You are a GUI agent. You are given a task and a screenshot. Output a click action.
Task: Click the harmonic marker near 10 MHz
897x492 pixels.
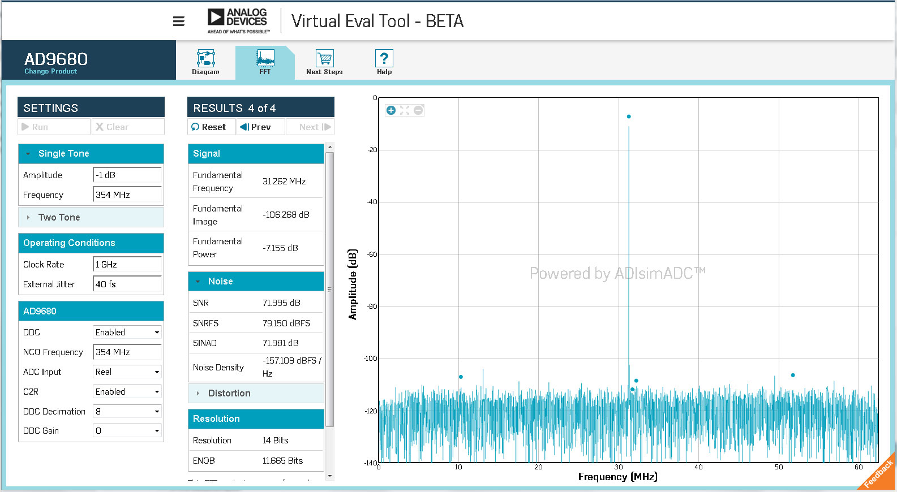[461, 377]
